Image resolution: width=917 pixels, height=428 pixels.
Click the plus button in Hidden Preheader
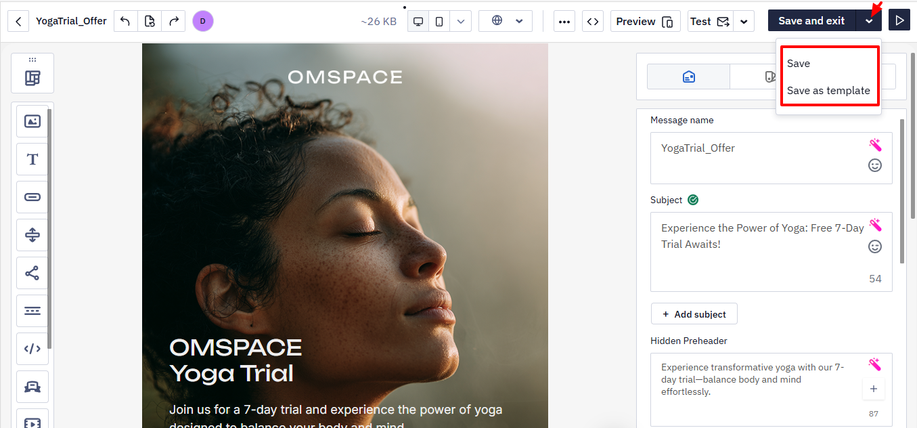click(874, 389)
